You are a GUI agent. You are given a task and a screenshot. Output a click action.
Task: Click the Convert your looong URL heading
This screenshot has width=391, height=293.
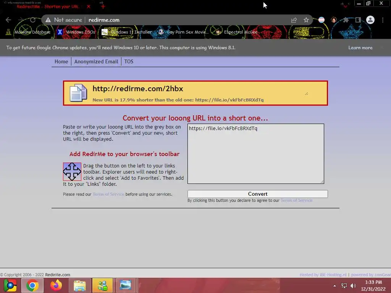tap(195, 118)
